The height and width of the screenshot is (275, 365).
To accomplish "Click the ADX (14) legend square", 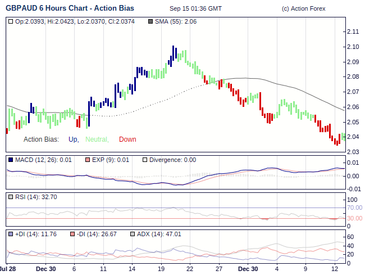I will tap(133, 234).
